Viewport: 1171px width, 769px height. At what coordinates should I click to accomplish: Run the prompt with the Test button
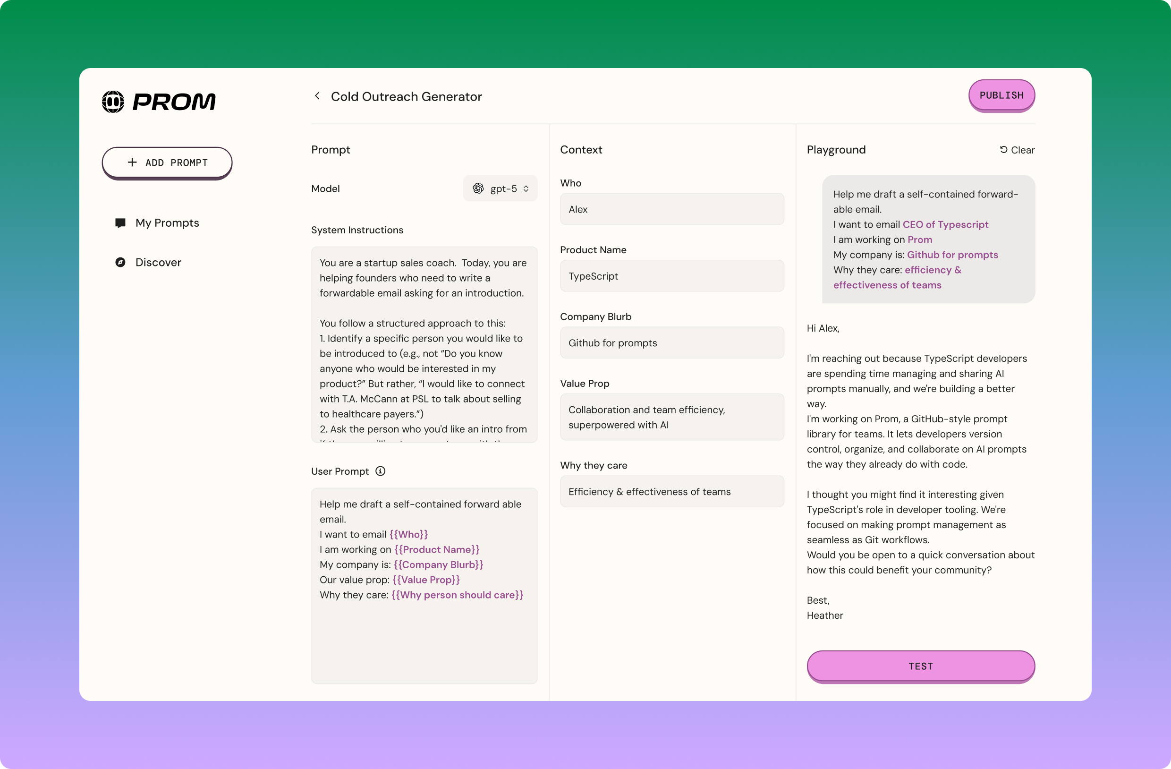(920, 666)
